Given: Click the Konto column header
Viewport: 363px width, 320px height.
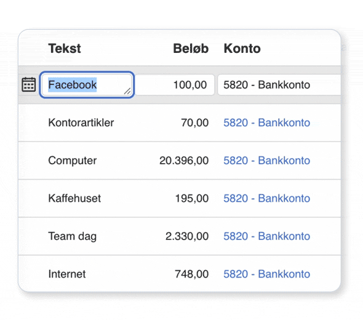Looking at the screenshot, I should point(242,49).
